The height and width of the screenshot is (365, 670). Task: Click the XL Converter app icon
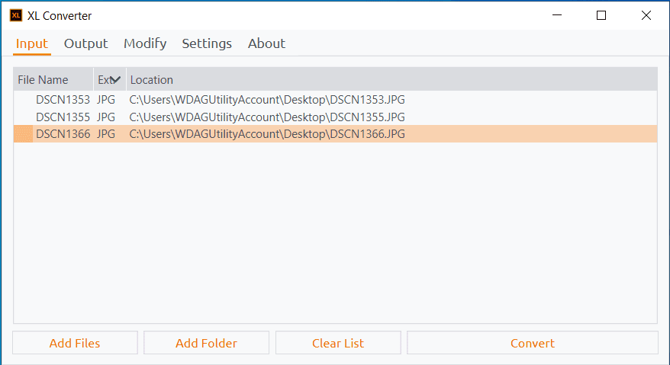click(x=16, y=15)
